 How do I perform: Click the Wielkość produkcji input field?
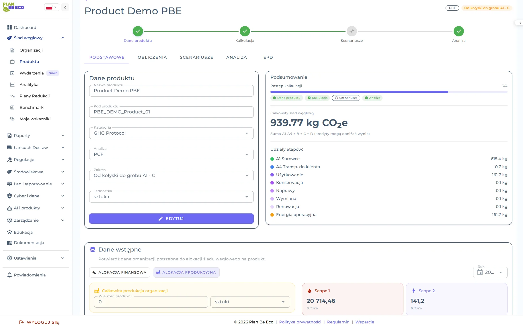(151, 302)
